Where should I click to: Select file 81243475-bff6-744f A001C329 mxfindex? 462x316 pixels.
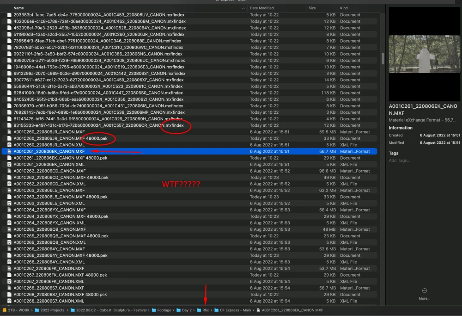coord(98,119)
